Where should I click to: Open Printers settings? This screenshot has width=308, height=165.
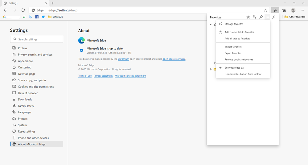pos(37,119)
